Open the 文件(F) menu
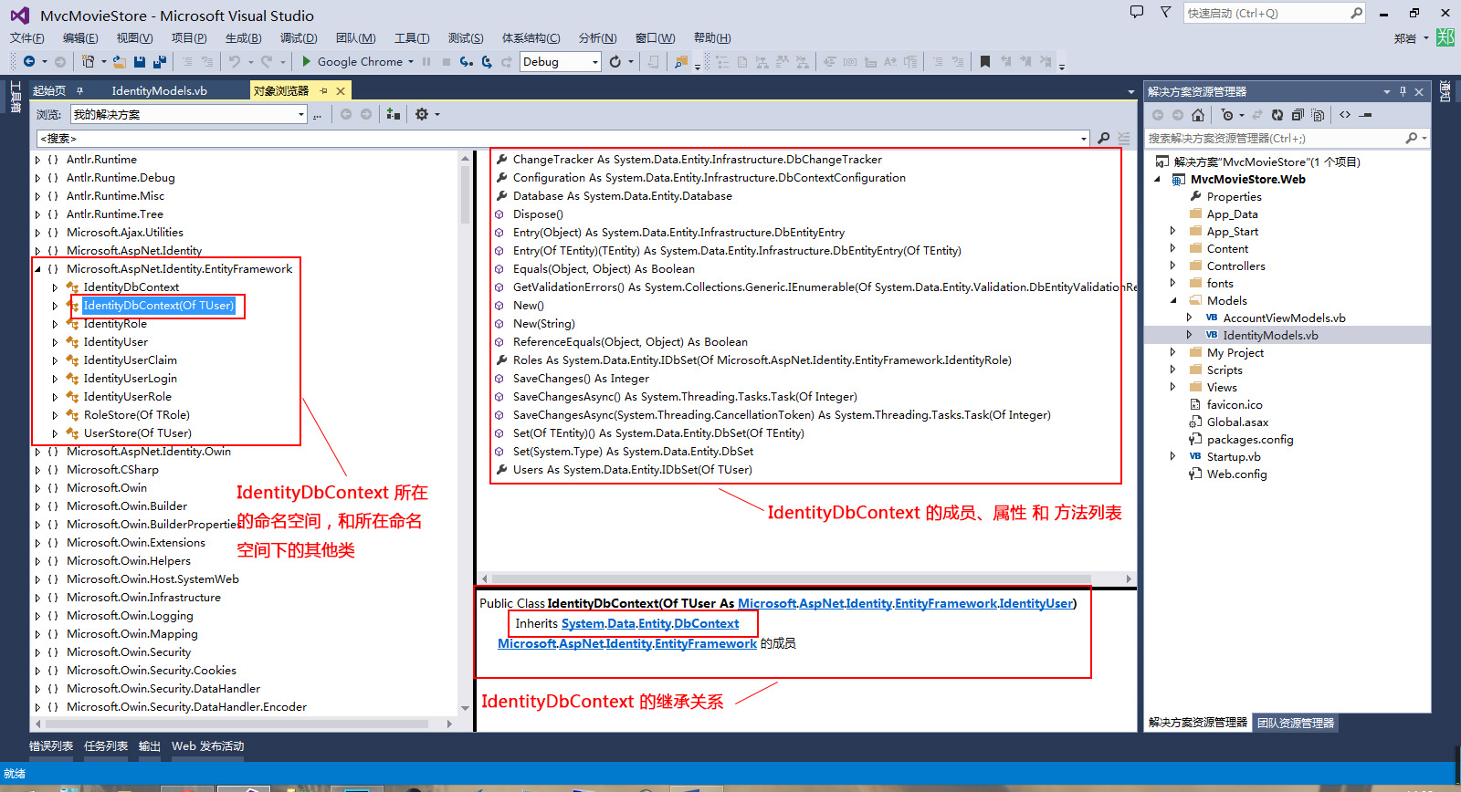 pos(27,37)
